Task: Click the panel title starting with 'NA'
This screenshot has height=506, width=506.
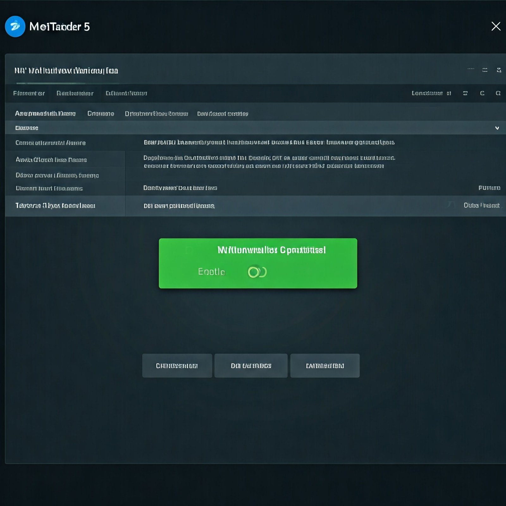Action: coord(66,71)
